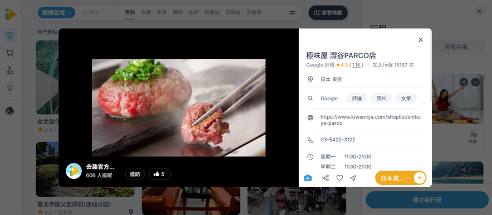
Task: Select the 收藏 tab
Action: tap(146, 13)
